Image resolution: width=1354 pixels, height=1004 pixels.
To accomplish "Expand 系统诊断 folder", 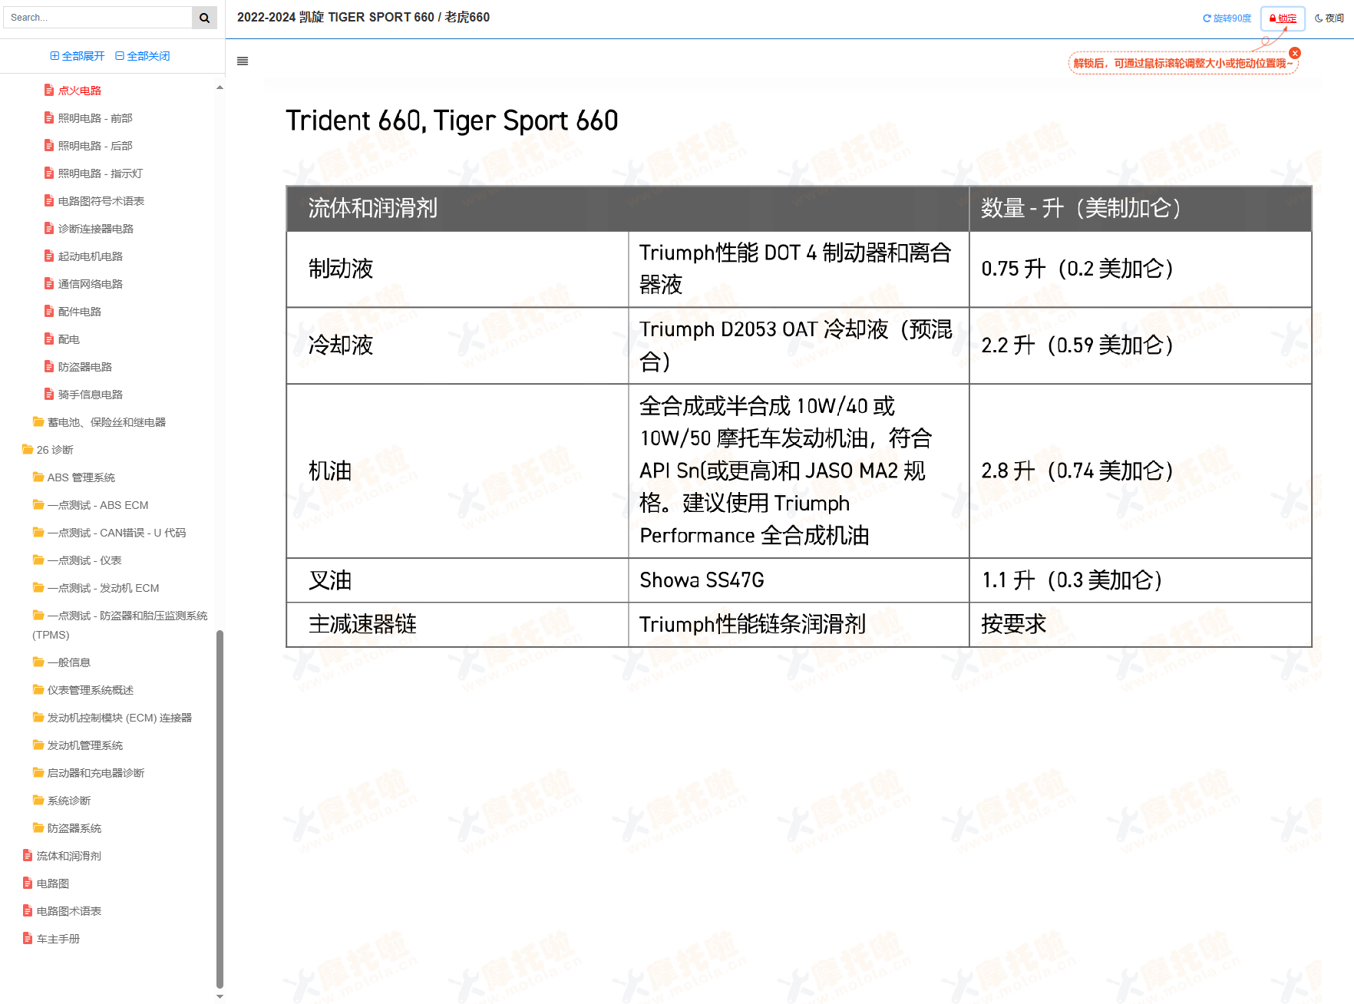I will [62, 801].
